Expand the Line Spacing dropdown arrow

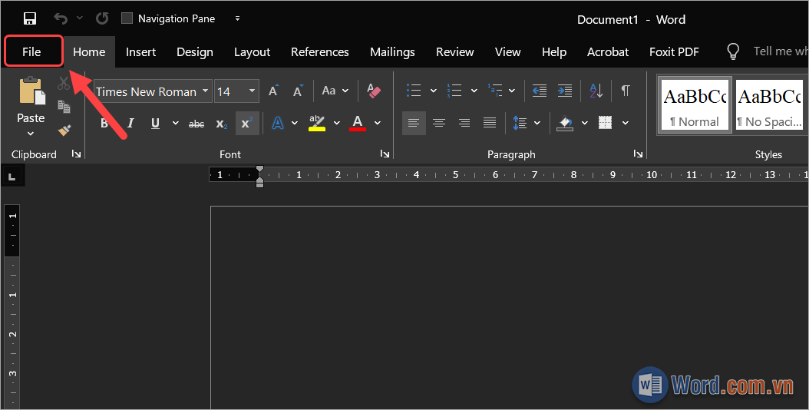point(537,123)
